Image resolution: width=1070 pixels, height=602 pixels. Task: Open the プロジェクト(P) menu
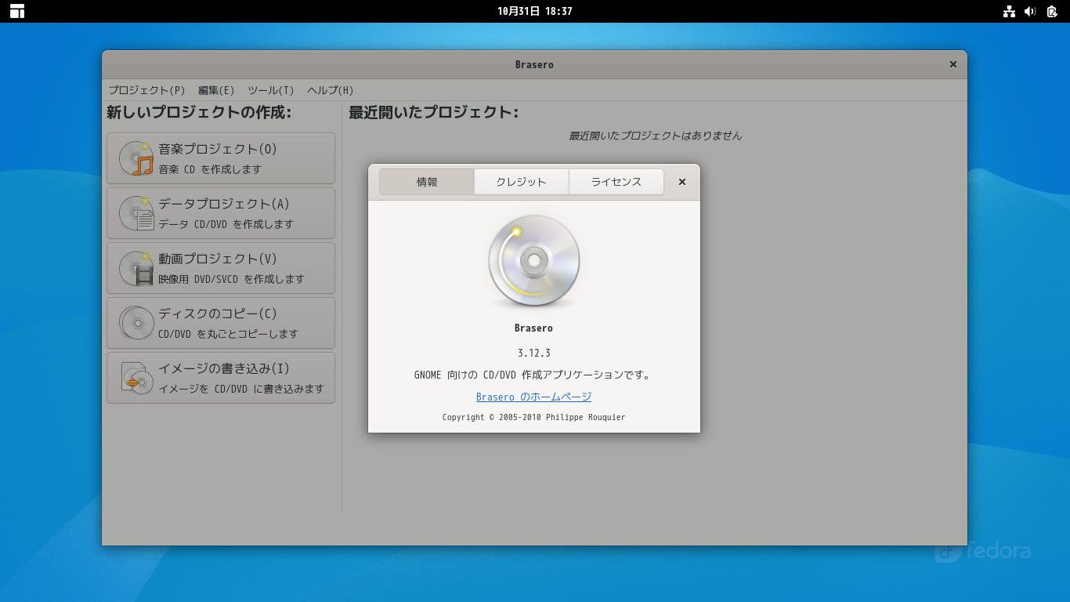click(147, 90)
